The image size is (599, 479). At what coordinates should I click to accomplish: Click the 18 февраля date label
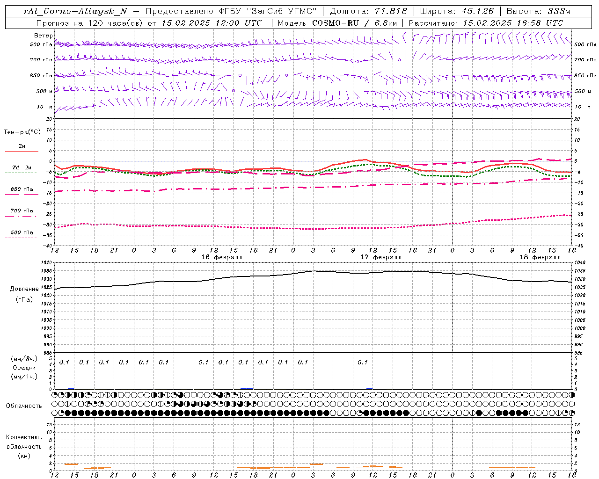540,257
